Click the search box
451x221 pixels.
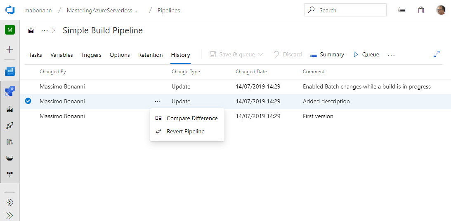(345, 10)
